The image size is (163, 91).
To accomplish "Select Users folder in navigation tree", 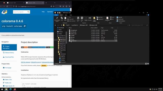I will click(x=60, y=52).
